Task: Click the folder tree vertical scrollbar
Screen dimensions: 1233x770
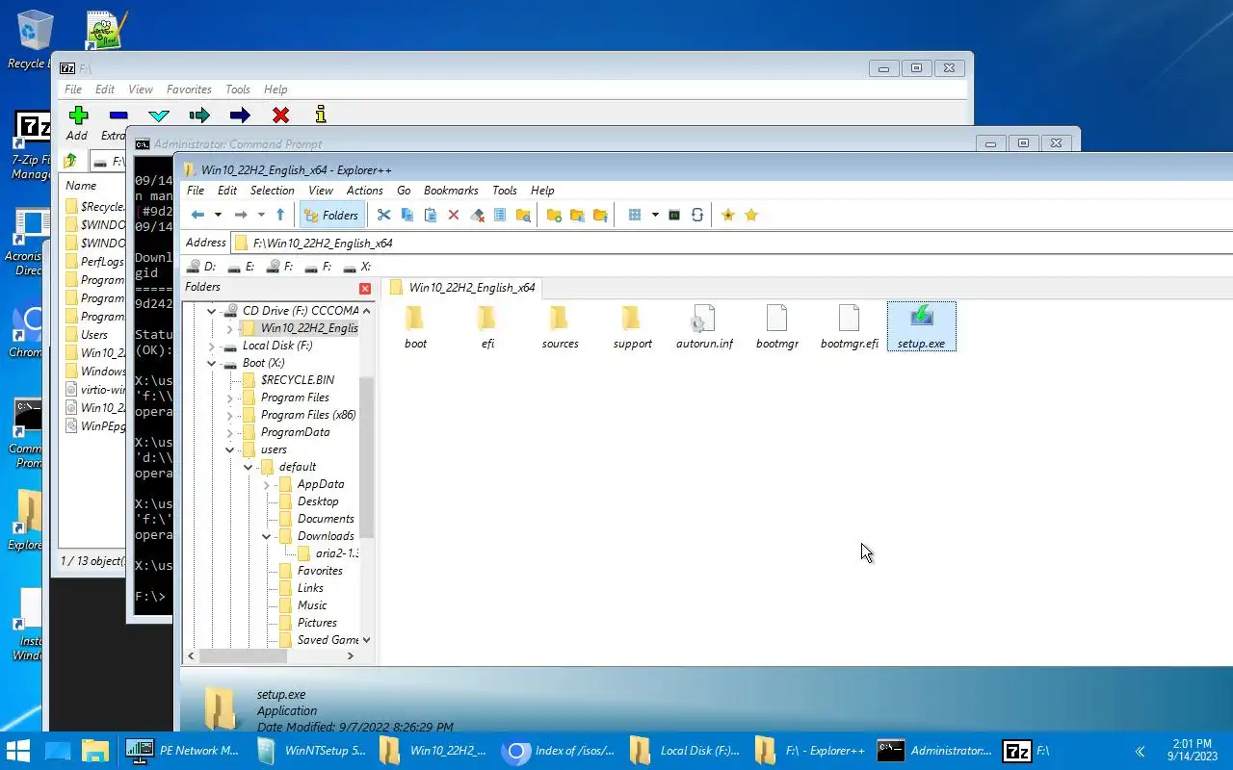Action: [366, 455]
